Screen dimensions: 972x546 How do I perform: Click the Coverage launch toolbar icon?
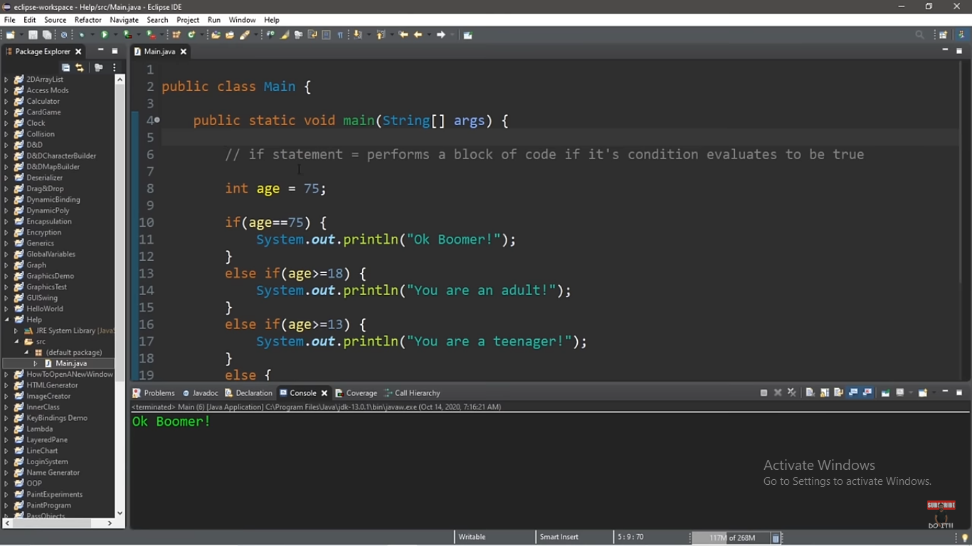pyautogui.click(x=127, y=35)
